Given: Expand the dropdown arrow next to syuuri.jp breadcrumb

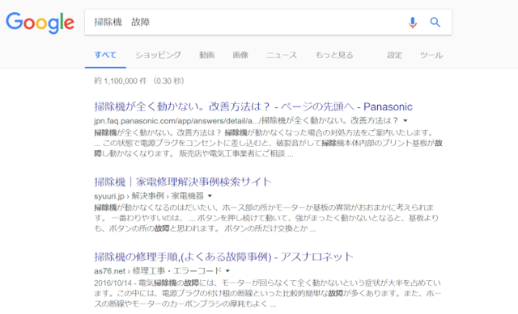Looking at the screenshot, I should 210,196.
